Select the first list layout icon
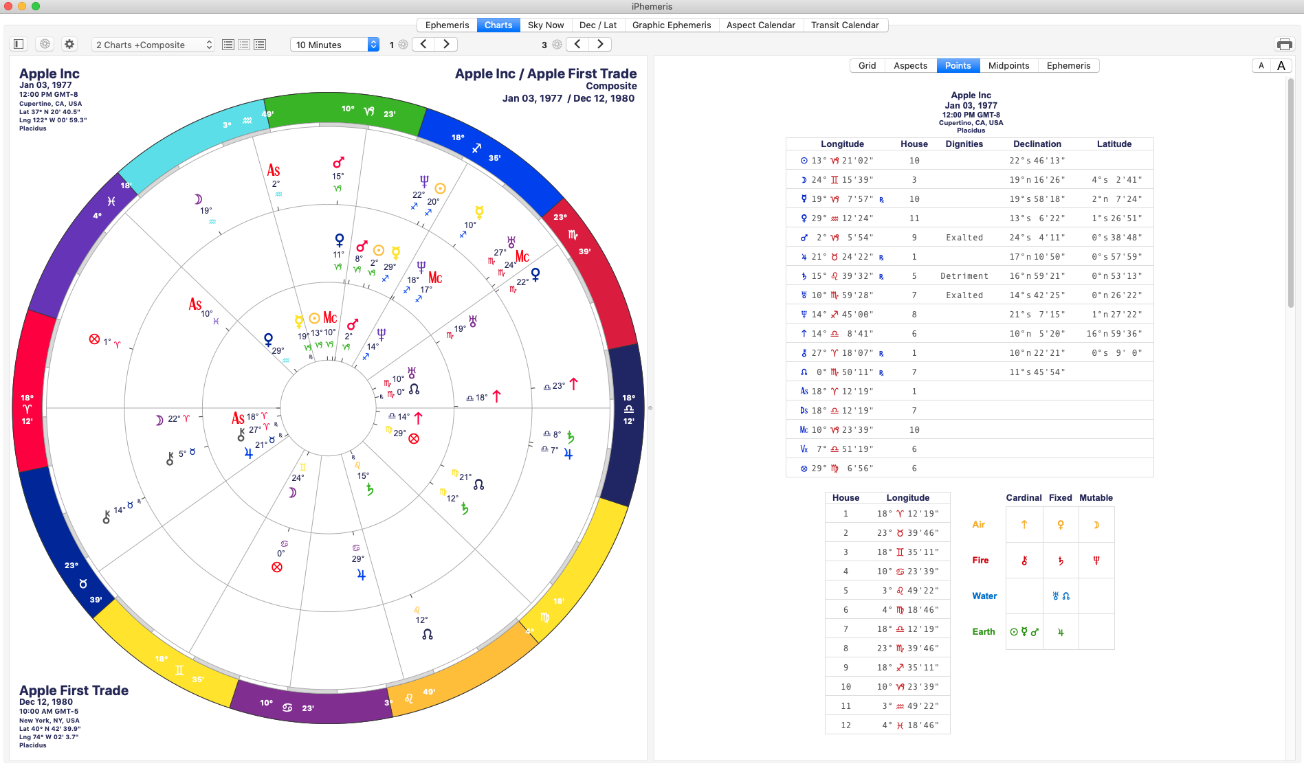 pos(228,45)
